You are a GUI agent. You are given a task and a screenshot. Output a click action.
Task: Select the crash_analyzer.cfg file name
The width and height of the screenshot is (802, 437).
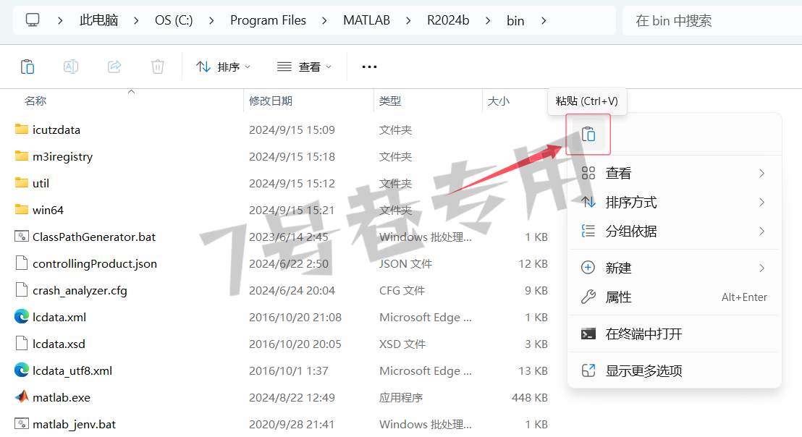coord(80,290)
